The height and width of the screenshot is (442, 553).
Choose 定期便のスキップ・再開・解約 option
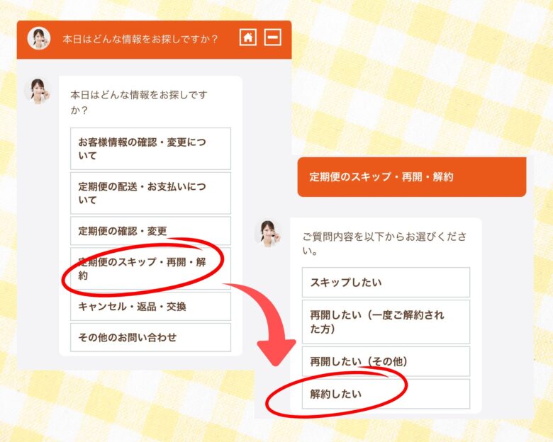tap(150, 268)
